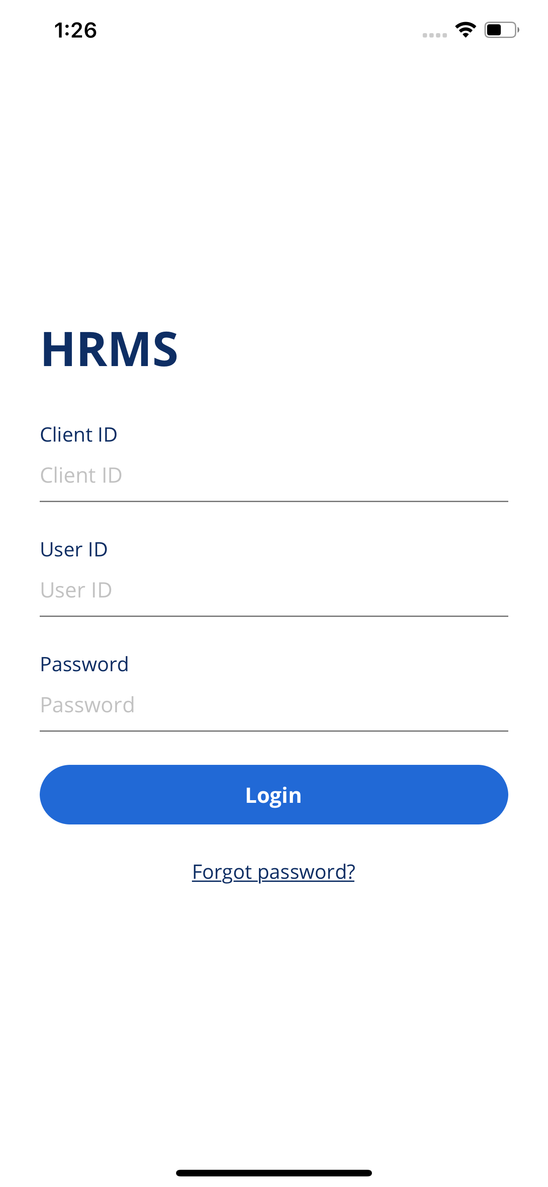The width and height of the screenshot is (548, 1187).
Task: Click the HRMS app title
Action: [109, 349]
